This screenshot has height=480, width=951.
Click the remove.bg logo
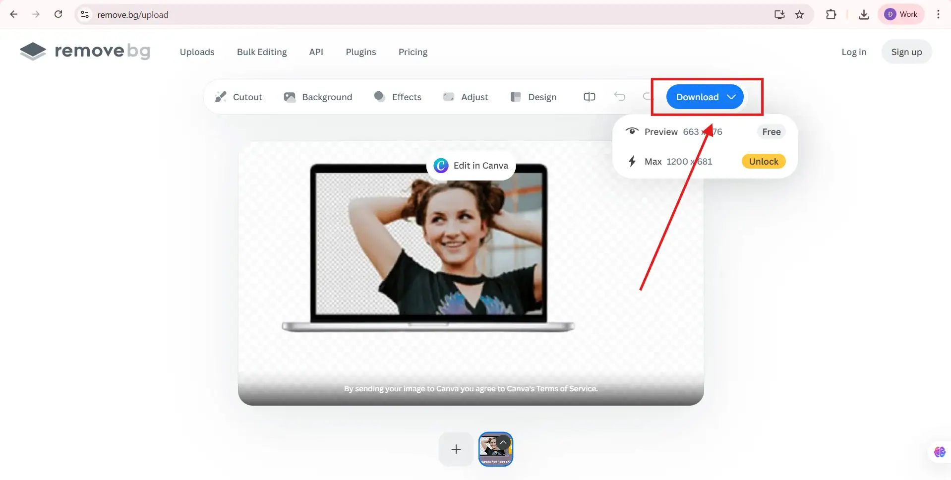click(x=85, y=51)
